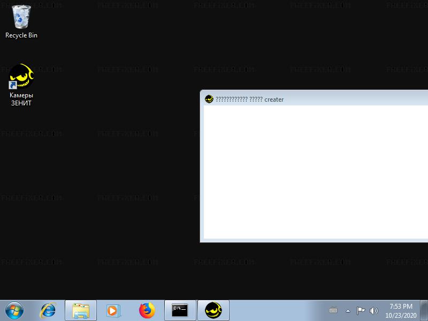
Task: Click the Show desktop button
Action: pos(424,311)
